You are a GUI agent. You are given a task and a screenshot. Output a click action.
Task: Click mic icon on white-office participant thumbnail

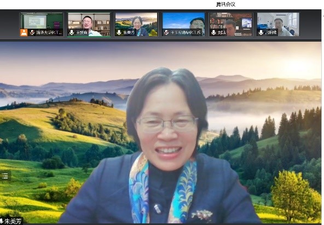[x=261, y=32]
